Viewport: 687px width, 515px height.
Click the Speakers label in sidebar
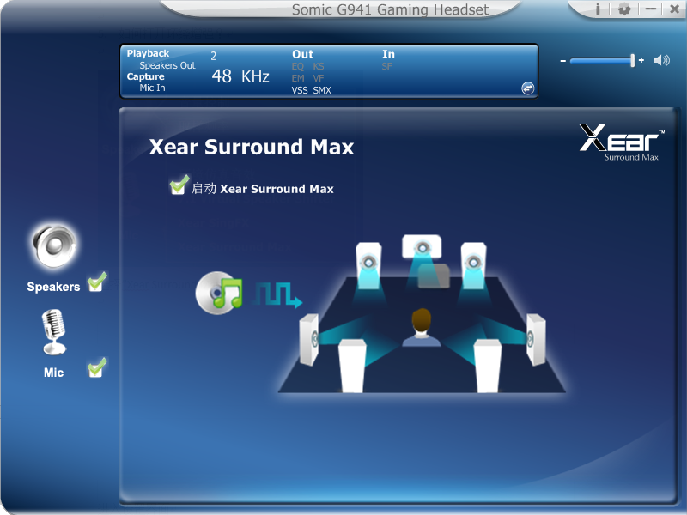coord(53,287)
